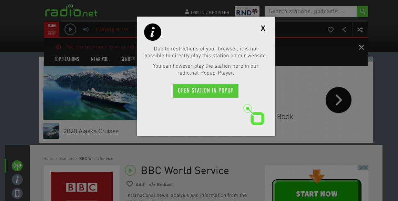
Task: Click the radio.net logo
Action: 71,11
